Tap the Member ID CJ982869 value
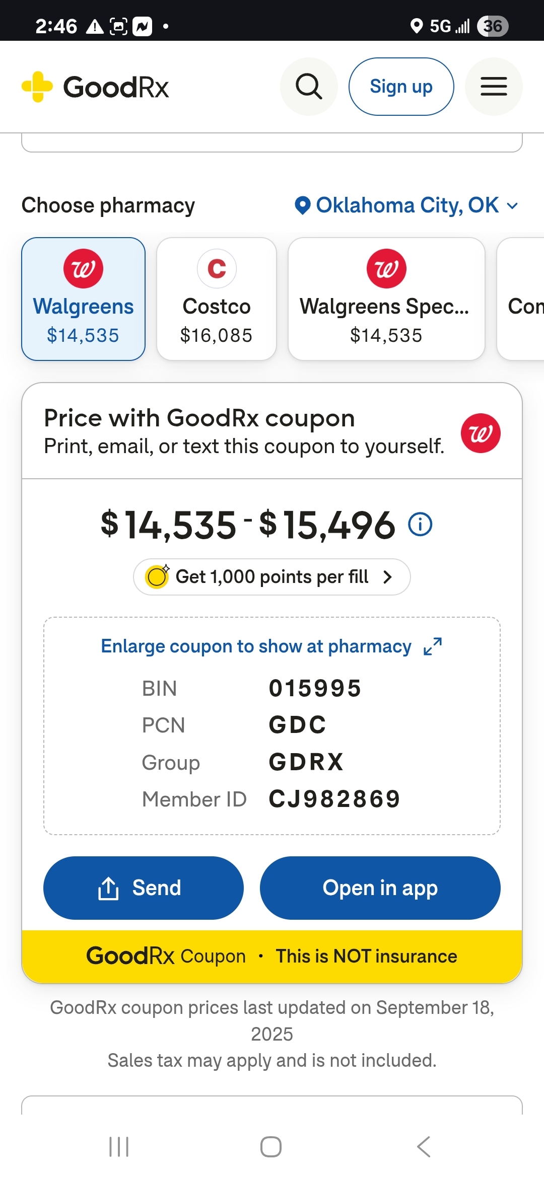544x1178 pixels. pos(334,799)
